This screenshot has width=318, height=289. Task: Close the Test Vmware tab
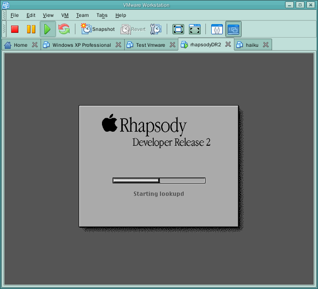pyautogui.click(x=173, y=44)
